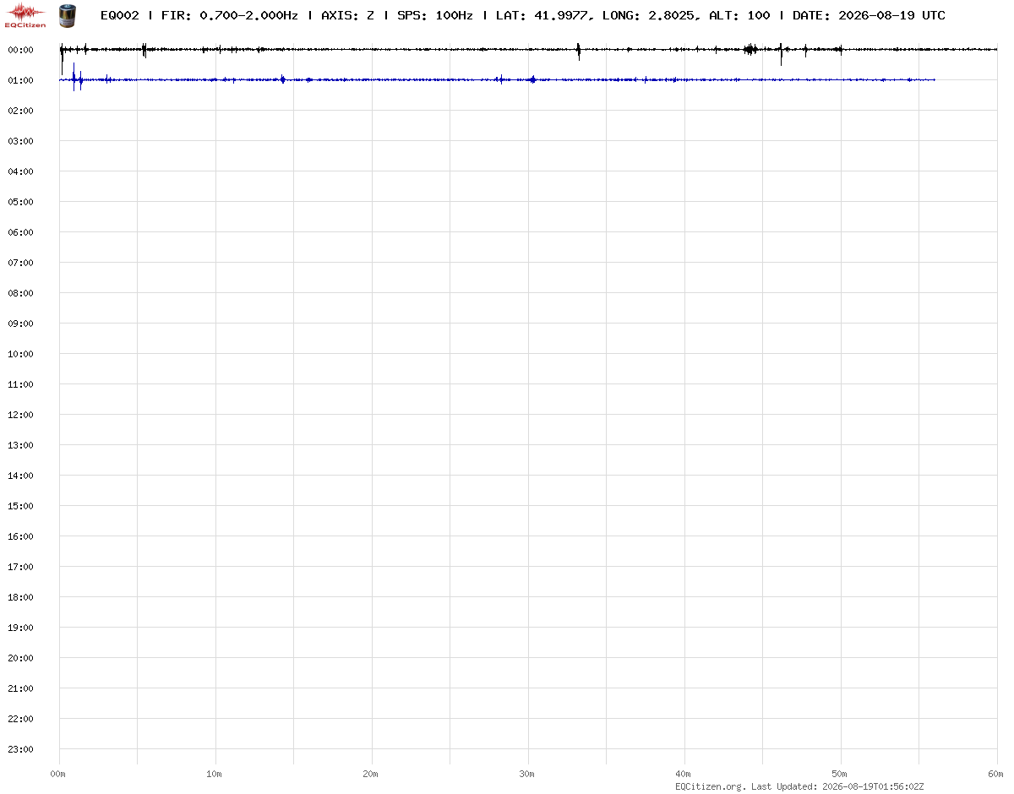Click the 08:00 hour row label

pos(19,293)
